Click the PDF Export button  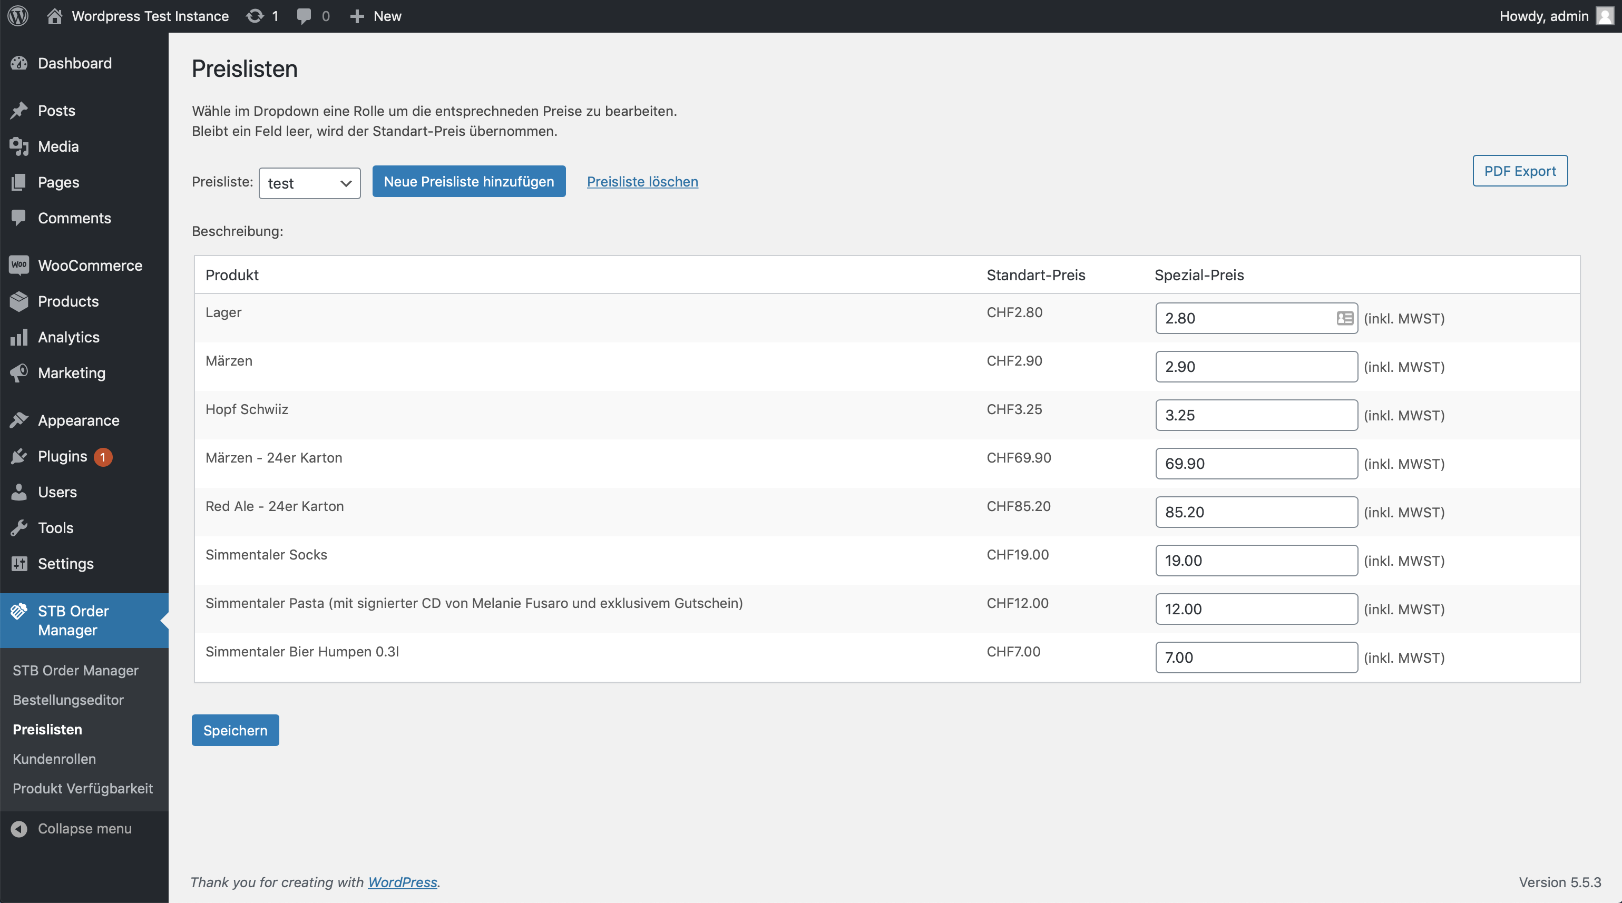[x=1519, y=171]
